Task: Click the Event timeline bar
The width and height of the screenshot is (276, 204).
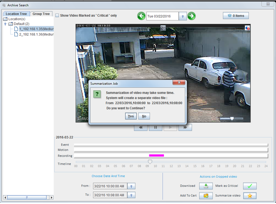Action: pos(171,145)
